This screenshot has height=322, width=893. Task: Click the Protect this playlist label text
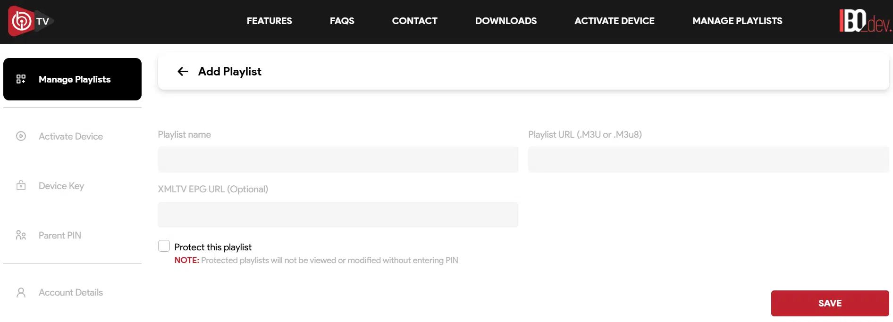(x=213, y=248)
